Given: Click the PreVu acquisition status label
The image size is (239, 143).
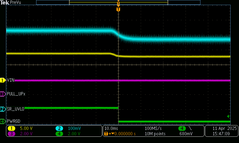Looking at the screenshot, I should coord(16,2).
